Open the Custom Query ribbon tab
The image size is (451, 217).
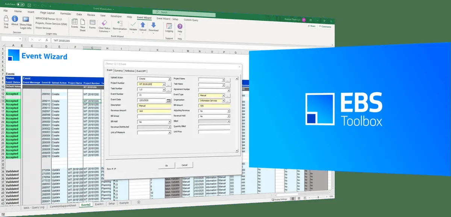coord(192,19)
